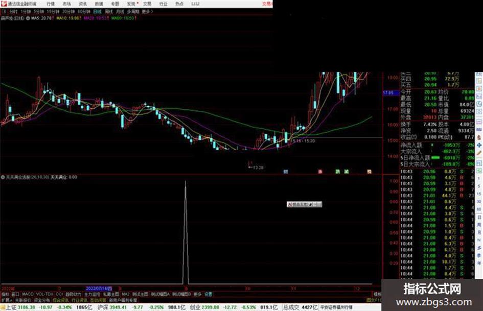Image resolution: width=483 pixels, height=311 pixels.
Task: Click the 季 shortcut in right sidebar
Action: coord(479,255)
